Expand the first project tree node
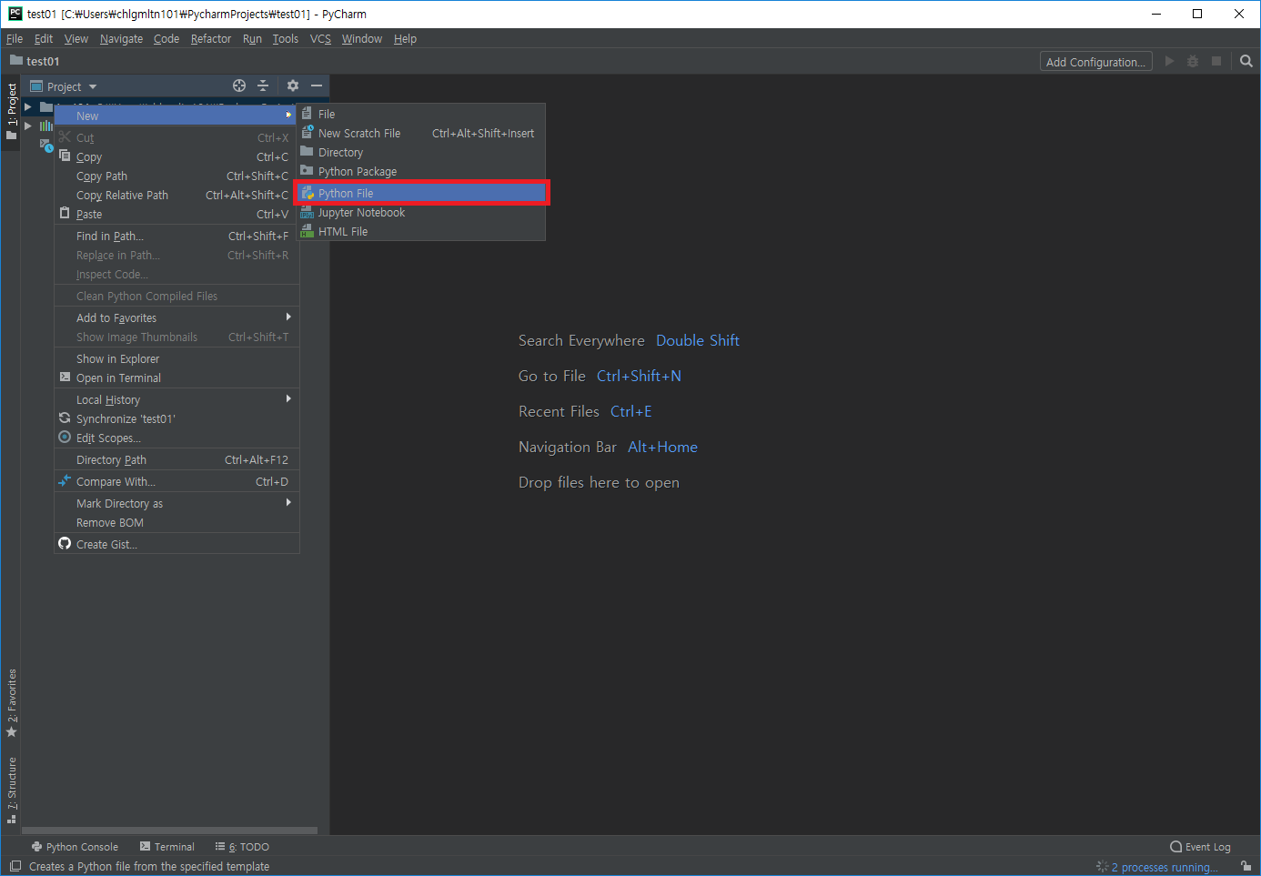Viewport: 1261px width, 876px height. (x=28, y=106)
